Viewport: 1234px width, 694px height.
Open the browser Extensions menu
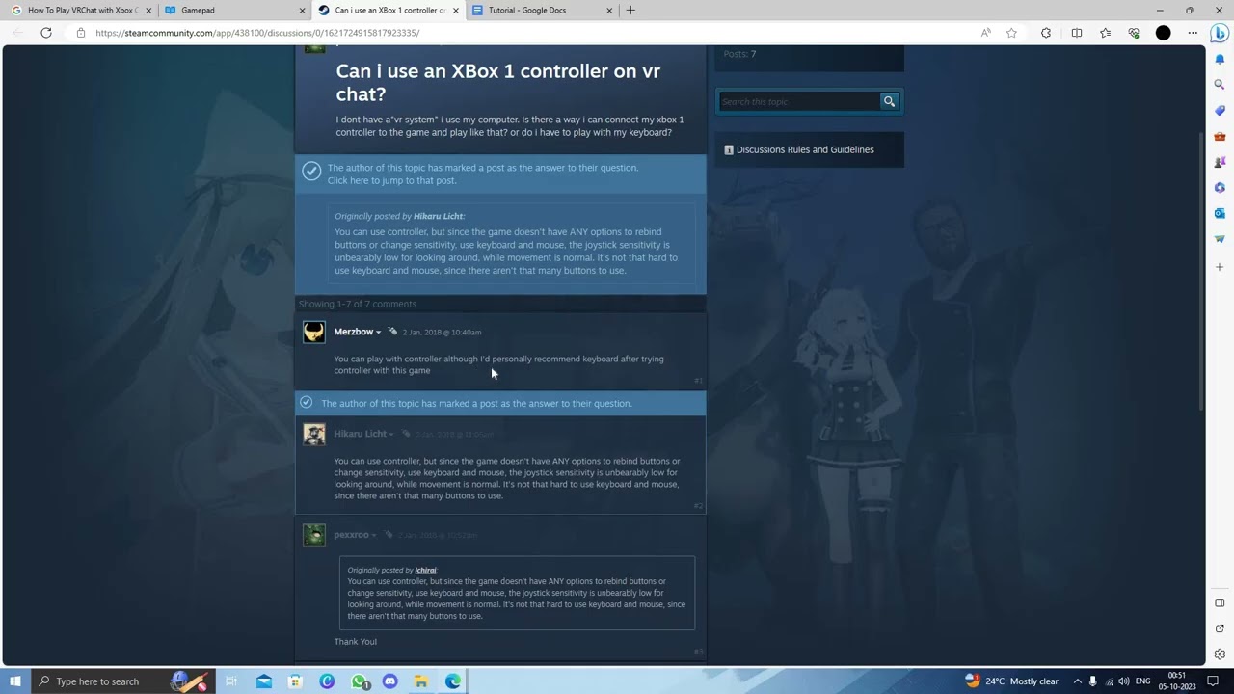[x=1046, y=33]
